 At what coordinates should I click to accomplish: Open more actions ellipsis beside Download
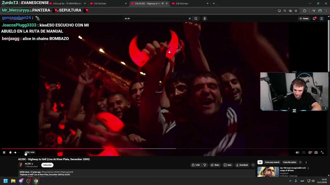click(x=253, y=165)
